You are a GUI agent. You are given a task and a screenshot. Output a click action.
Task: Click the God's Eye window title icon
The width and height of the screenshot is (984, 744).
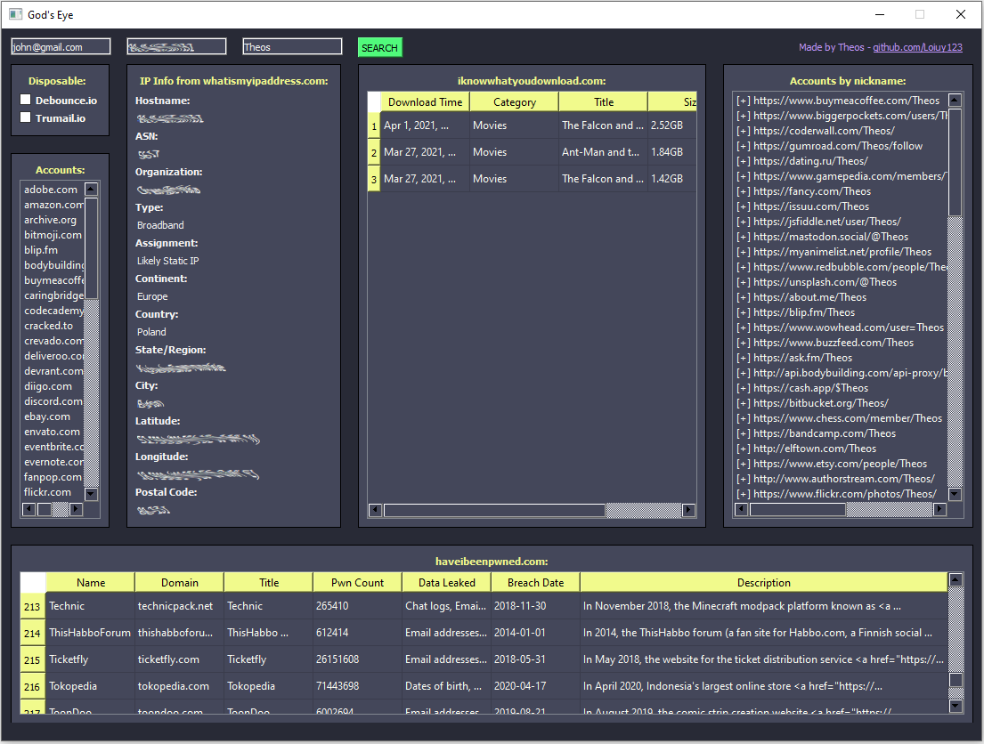pos(16,14)
